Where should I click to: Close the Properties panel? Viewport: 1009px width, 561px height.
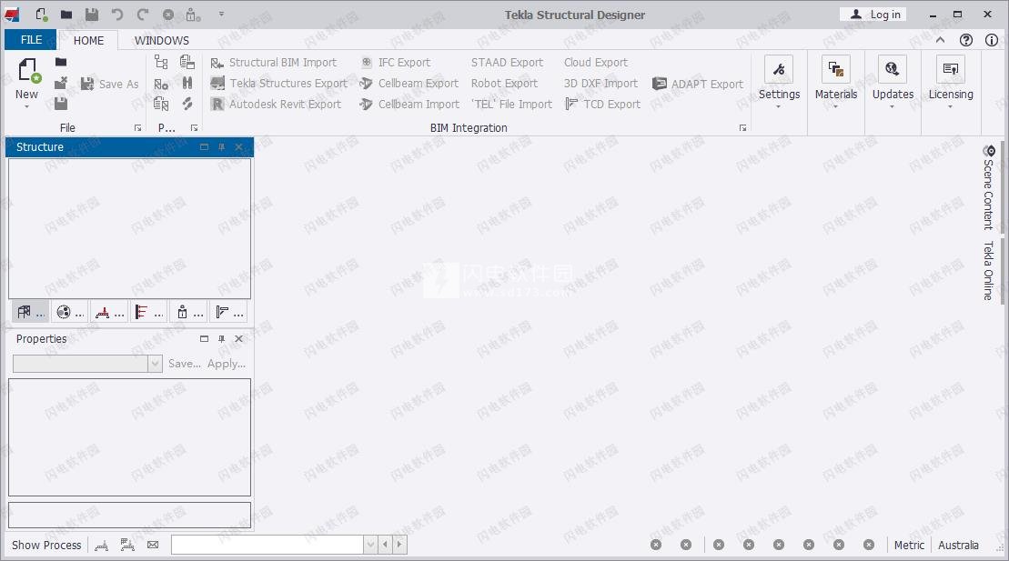point(238,338)
